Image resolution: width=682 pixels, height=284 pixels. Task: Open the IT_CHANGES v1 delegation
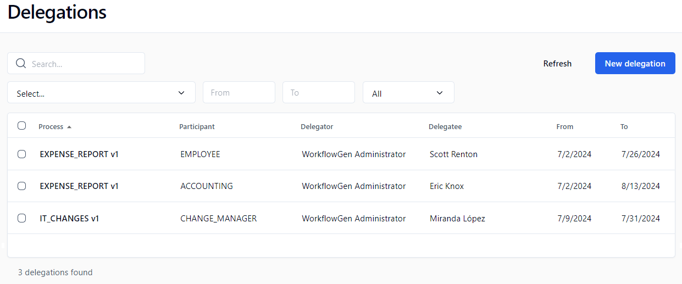(69, 219)
